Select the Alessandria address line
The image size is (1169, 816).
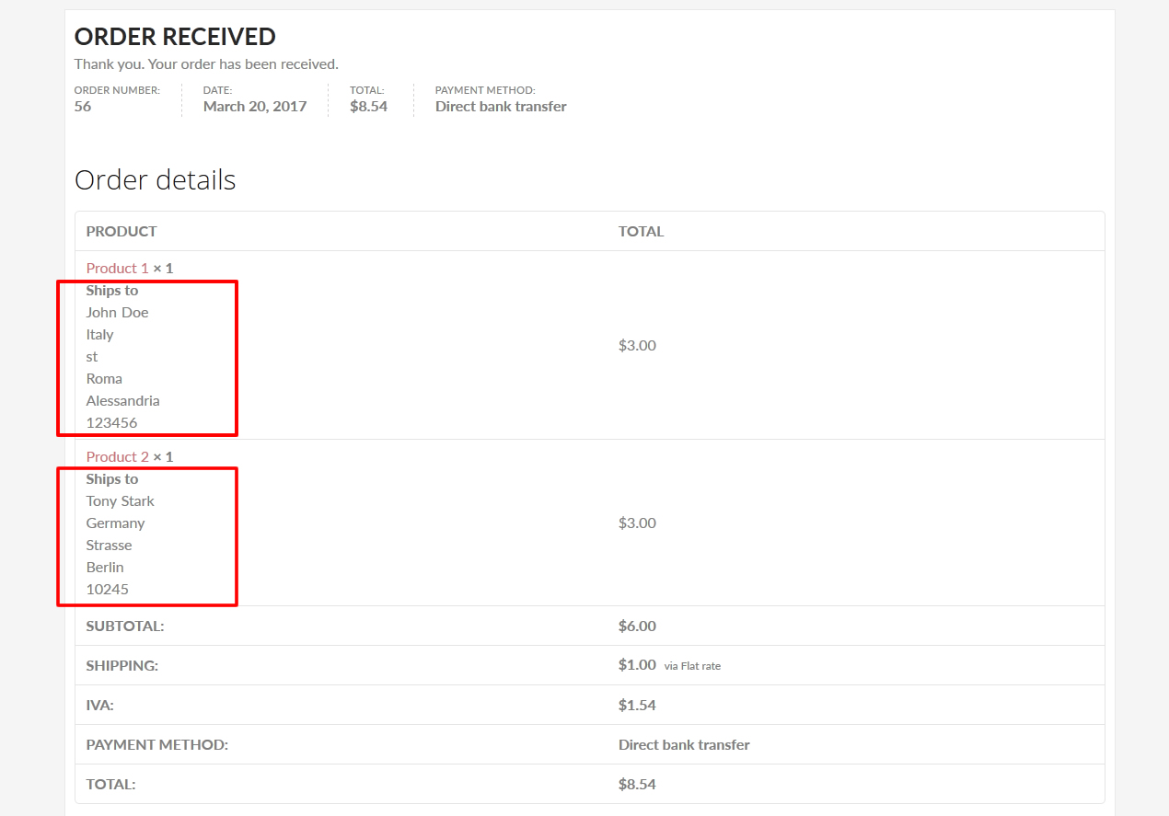pos(122,400)
